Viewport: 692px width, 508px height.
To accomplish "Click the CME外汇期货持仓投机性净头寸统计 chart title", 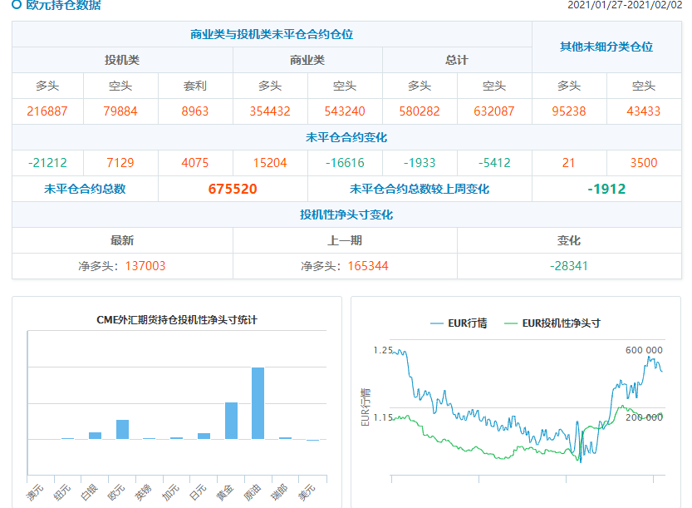I will coord(177,319).
